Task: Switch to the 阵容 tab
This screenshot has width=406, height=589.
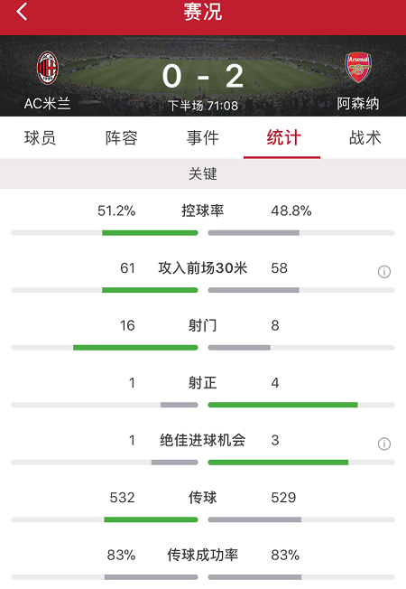Action: click(x=121, y=138)
